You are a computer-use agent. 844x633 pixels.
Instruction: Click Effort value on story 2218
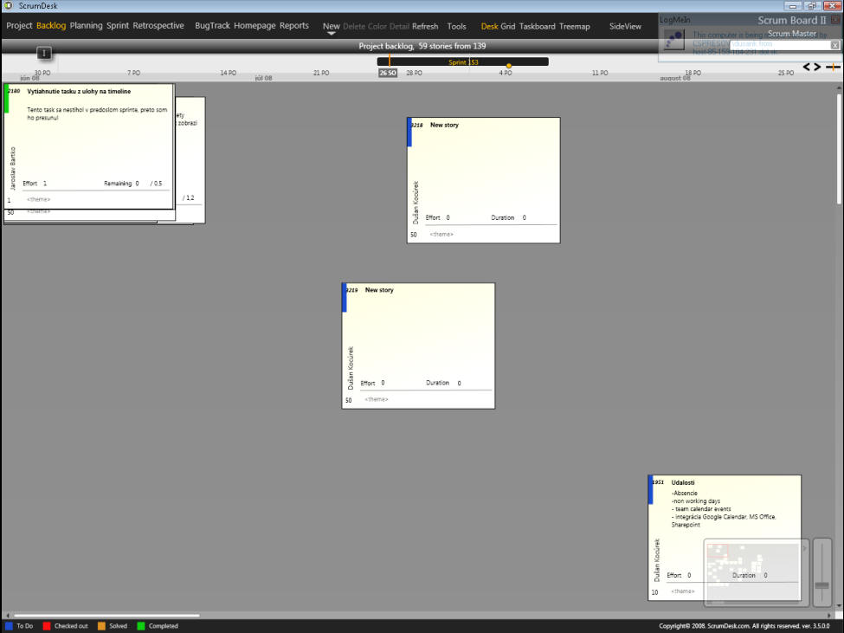(448, 218)
